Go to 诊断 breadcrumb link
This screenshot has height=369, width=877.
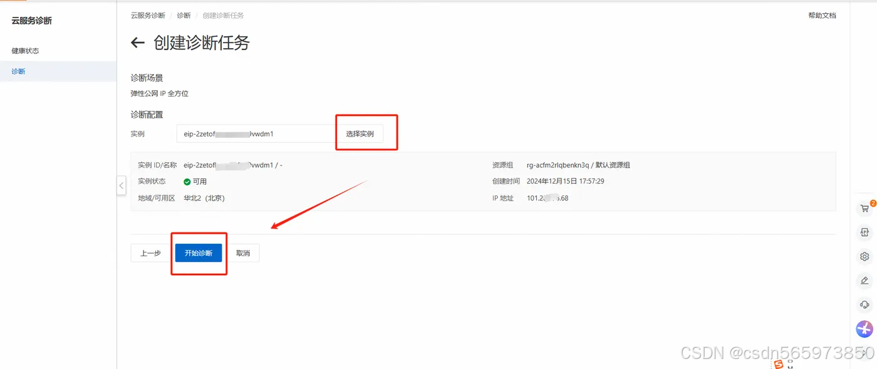click(184, 15)
